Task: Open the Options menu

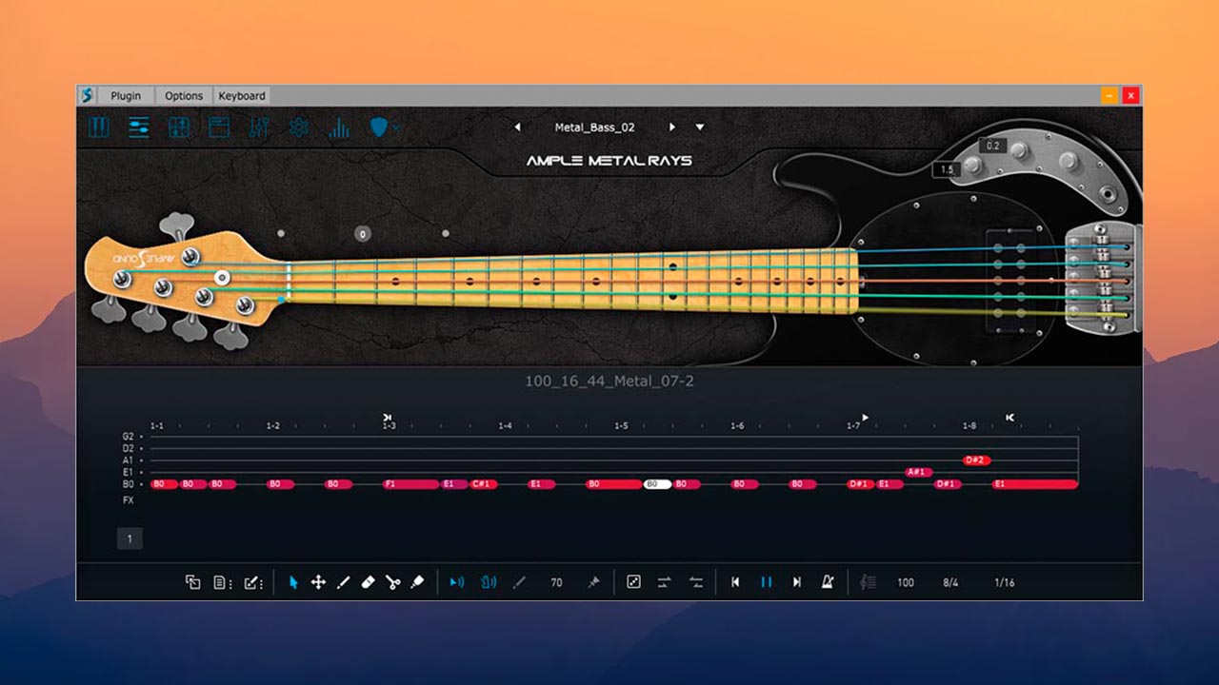Action: pyautogui.click(x=183, y=95)
